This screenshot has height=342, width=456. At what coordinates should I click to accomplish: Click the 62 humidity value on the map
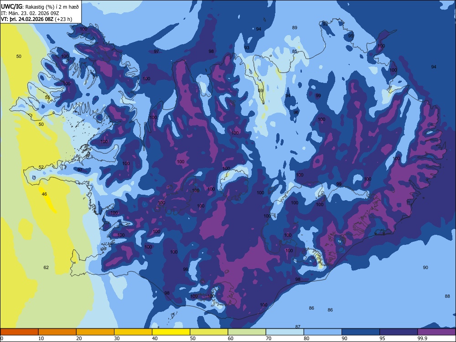pyautogui.click(x=46, y=267)
